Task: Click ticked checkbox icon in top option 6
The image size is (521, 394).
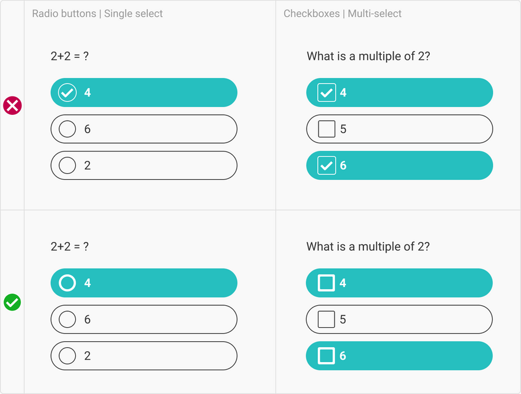Action: click(x=327, y=166)
